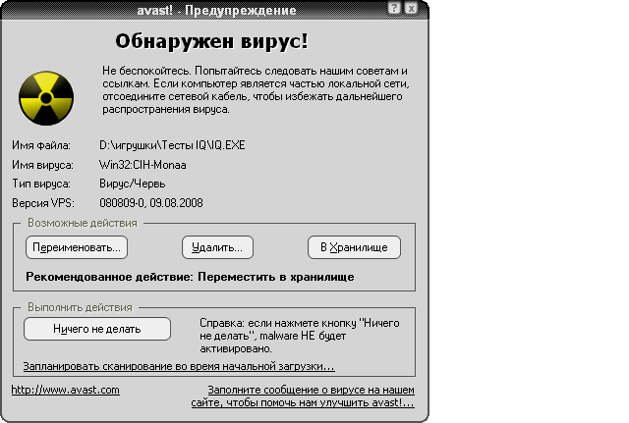Click the Не беспокойтесь advice paragraph
This screenshot has width=629, height=423.
(x=256, y=89)
